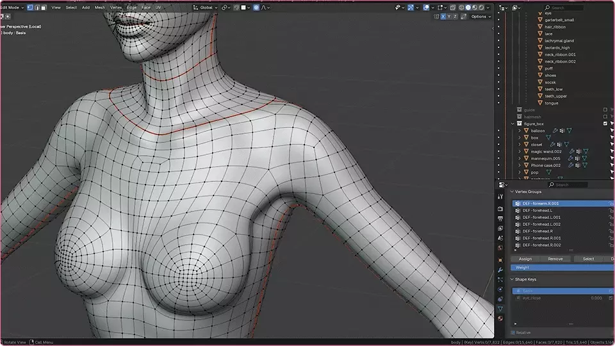Open World properties tab icon
The image size is (615, 346).
pyautogui.click(x=500, y=248)
